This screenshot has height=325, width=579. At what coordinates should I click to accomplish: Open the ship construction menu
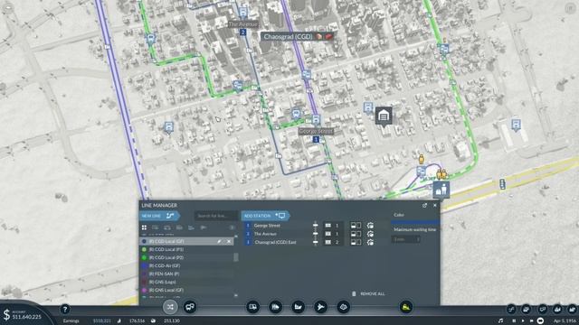coord(298,307)
